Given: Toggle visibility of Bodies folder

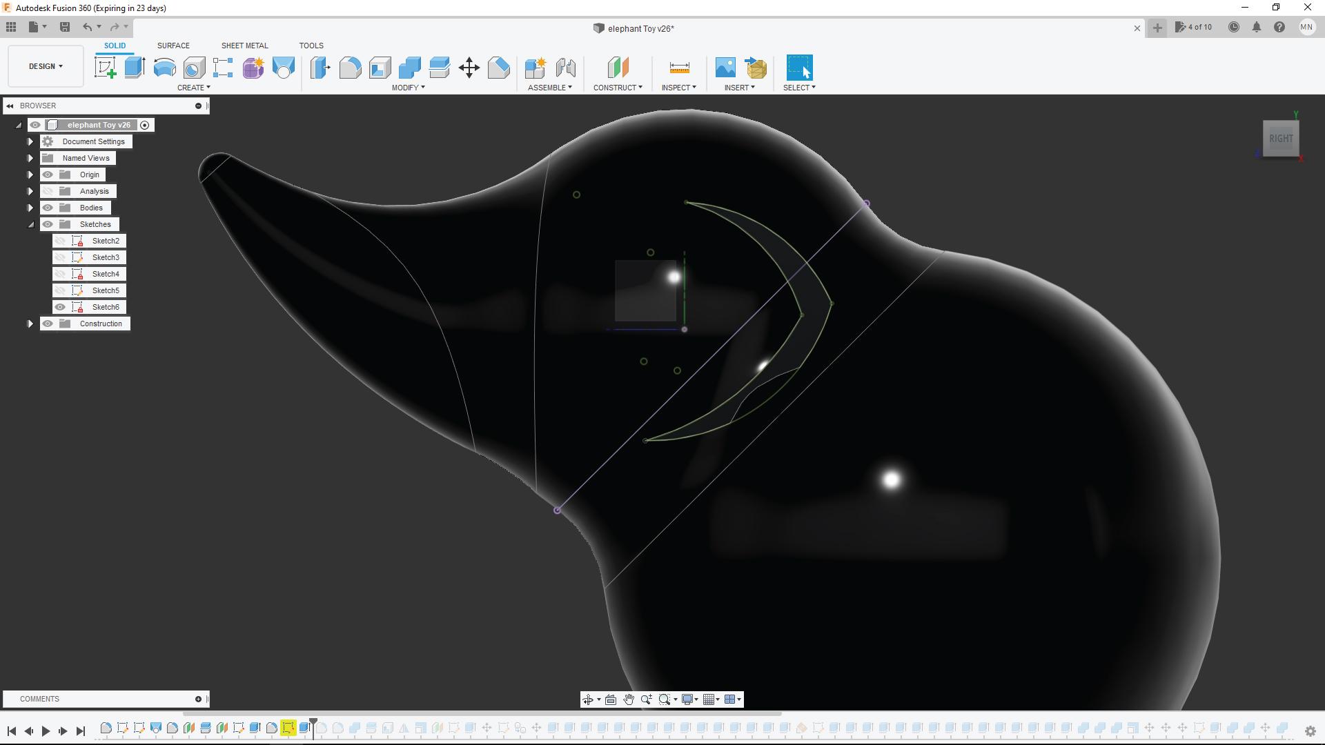Looking at the screenshot, I should click(x=48, y=208).
